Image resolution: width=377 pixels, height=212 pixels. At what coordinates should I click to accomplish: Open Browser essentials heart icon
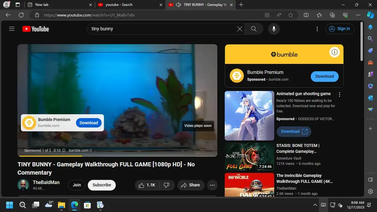pyautogui.click(x=345, y=15)
